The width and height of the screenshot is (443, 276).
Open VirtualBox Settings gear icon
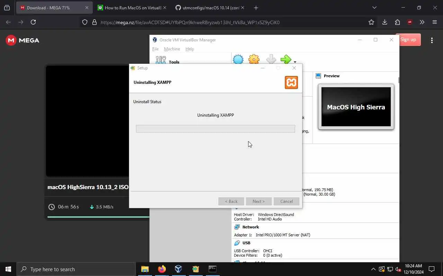(x=254, y=59)
